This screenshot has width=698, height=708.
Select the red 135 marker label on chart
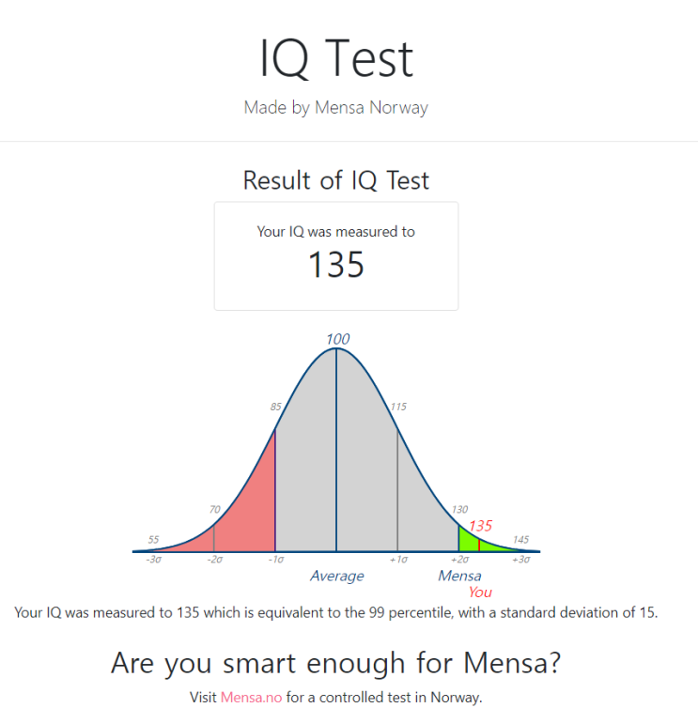point(480,526)
